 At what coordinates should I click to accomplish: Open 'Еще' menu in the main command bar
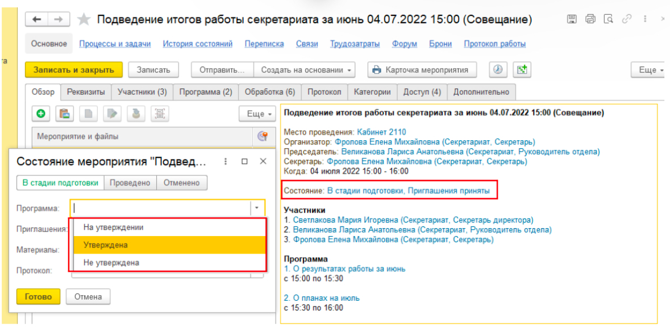tap(648, 70)
